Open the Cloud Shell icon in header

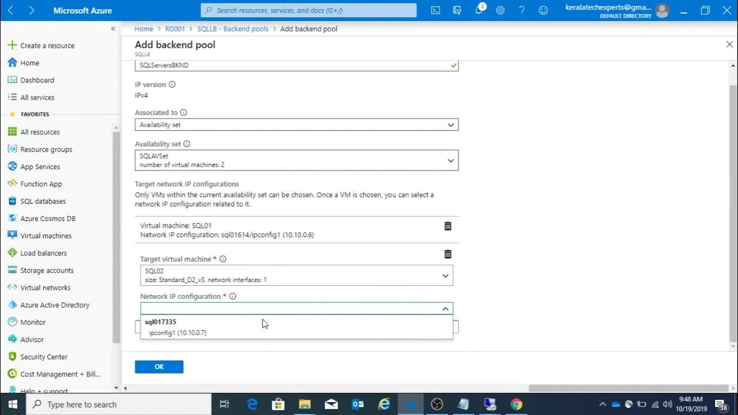436,10
